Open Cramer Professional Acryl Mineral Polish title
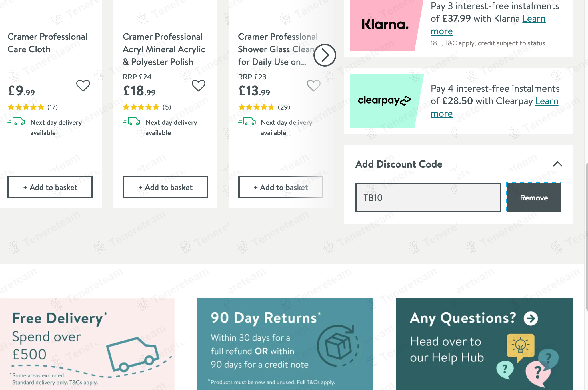Screen dimensions: 588x390 164,49
